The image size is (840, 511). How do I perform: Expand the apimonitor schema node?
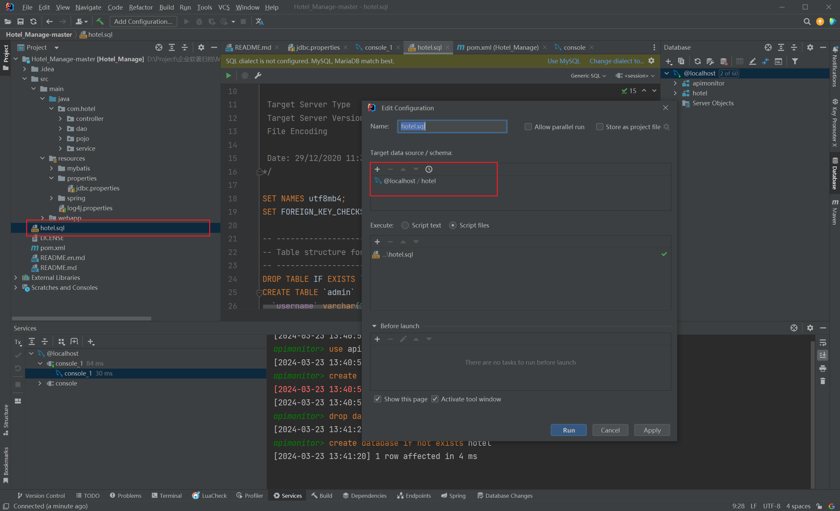coord(675,83)
